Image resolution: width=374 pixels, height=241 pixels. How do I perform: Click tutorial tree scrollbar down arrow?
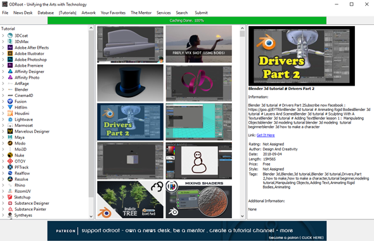pos(91,216)
